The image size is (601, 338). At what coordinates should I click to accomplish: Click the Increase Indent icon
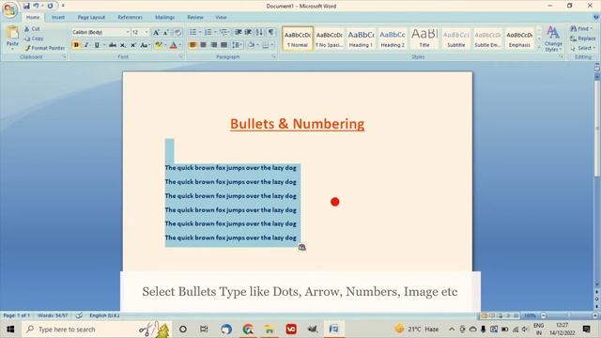coord(248,33)
